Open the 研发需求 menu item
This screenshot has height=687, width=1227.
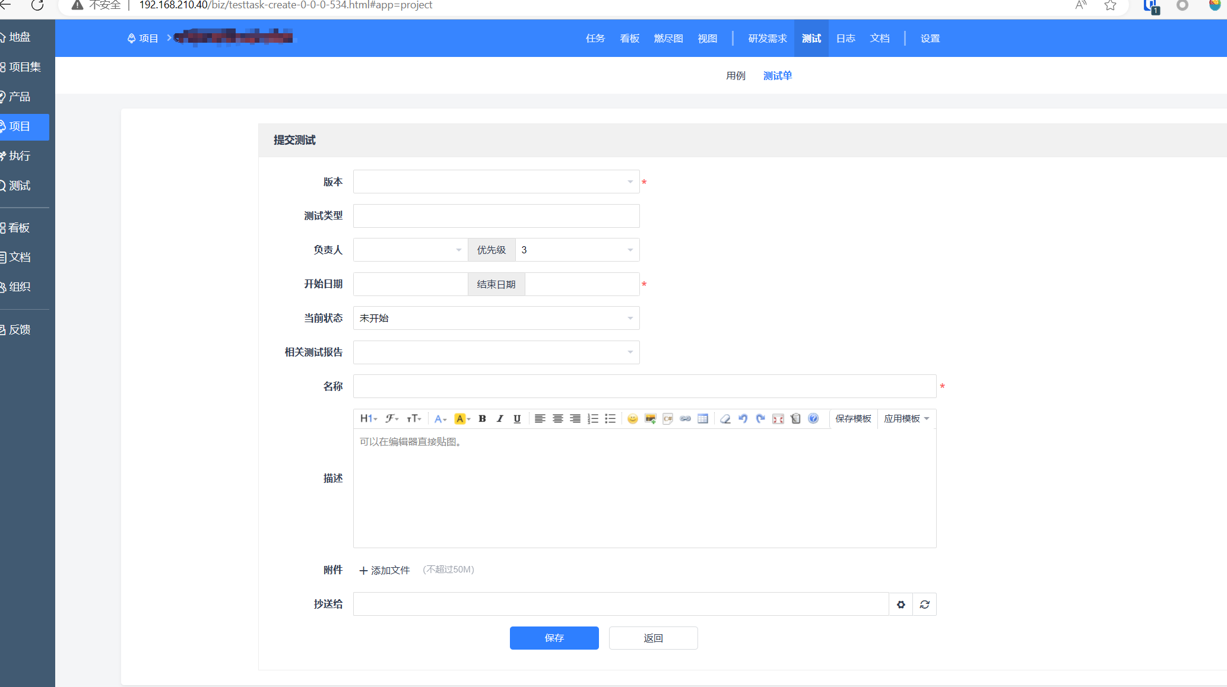click(x=767, y=39)
